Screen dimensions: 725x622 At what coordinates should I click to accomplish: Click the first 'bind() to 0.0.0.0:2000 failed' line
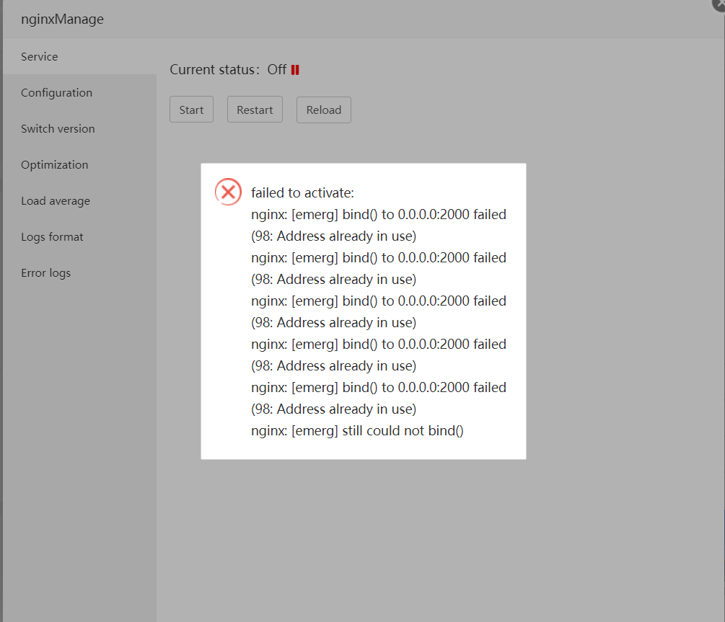[379, 214]
